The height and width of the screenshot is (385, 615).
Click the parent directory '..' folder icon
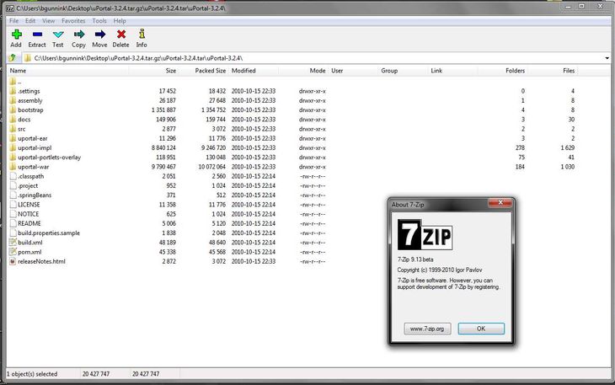pyautogui.click(x=13, y=82)
